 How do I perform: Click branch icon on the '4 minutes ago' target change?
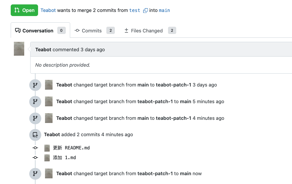(x=35, y=118)
